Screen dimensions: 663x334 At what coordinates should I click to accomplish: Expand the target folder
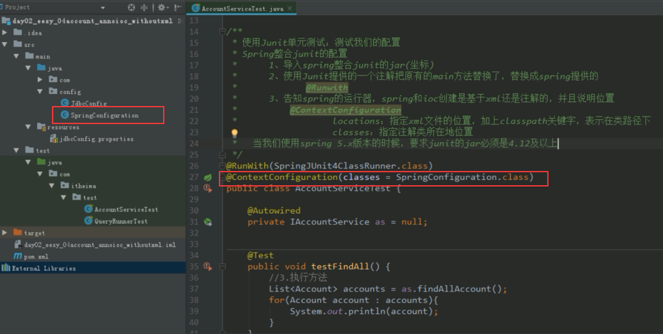point(5,232)
